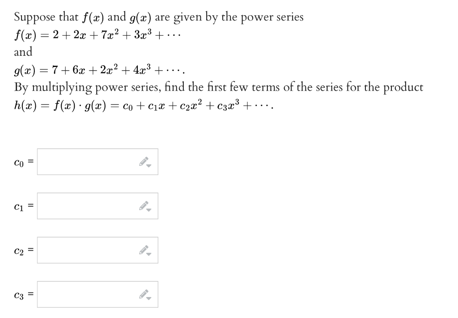This screenshot has width=458, height=318.
Task: Click inside the c0 answer input field
Action: pos(81,162)
